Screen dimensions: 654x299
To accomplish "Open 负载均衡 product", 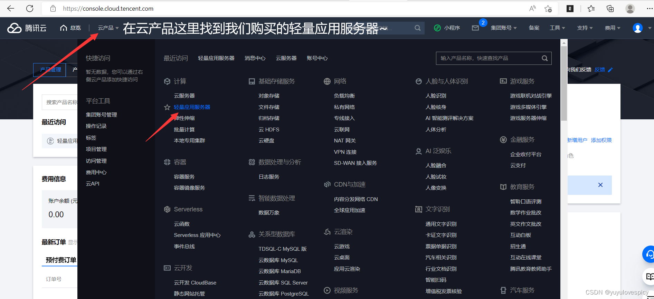I will [344, 96].
